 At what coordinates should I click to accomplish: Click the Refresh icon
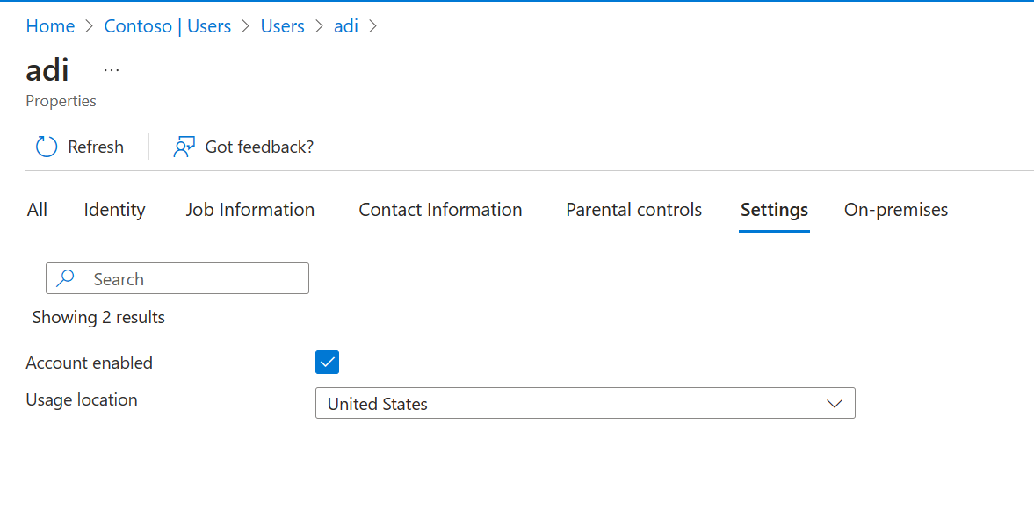pyautogui.click(x=46, y=146)
